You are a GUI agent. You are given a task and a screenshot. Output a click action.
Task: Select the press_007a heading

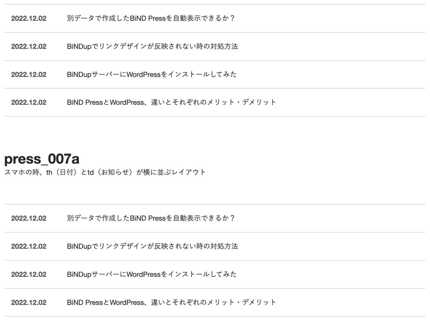pos(42,159)
